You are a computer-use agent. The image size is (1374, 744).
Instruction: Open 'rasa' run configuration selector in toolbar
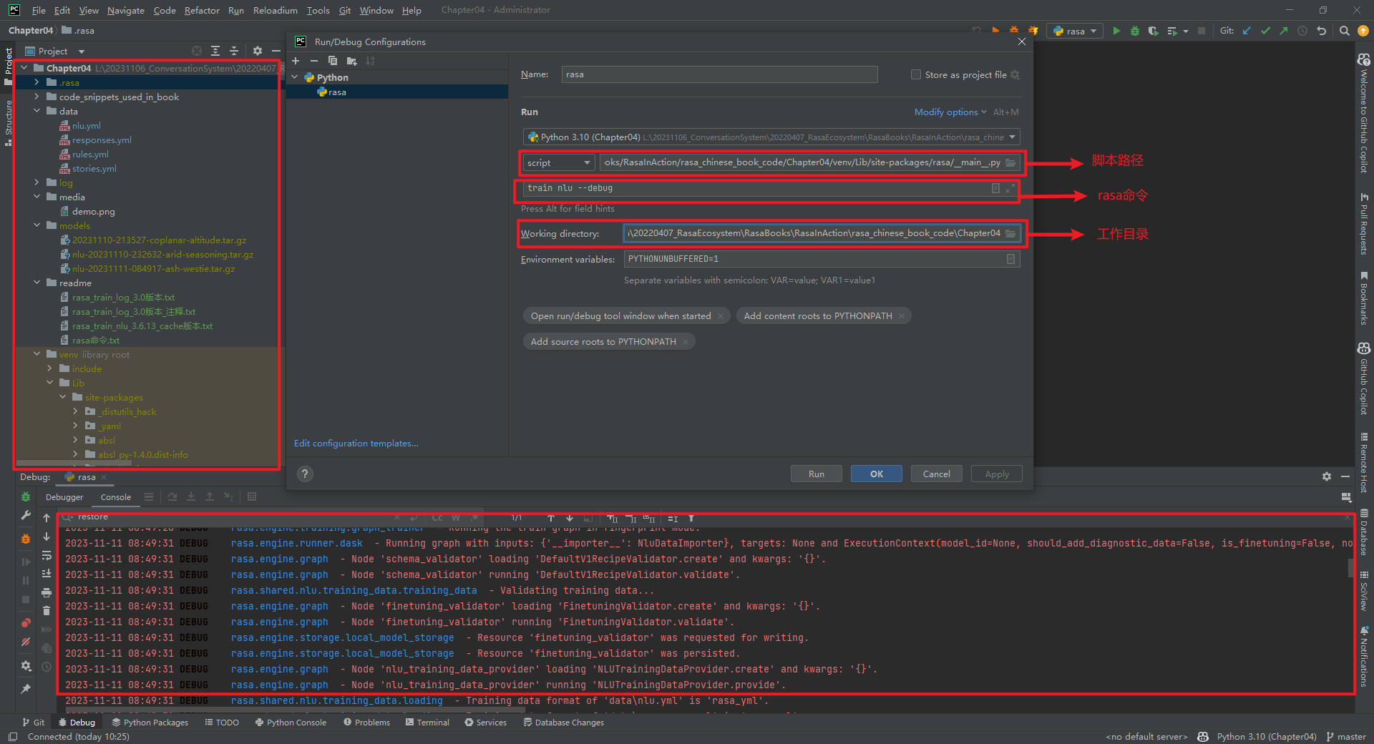click(x=1075, y=31)
